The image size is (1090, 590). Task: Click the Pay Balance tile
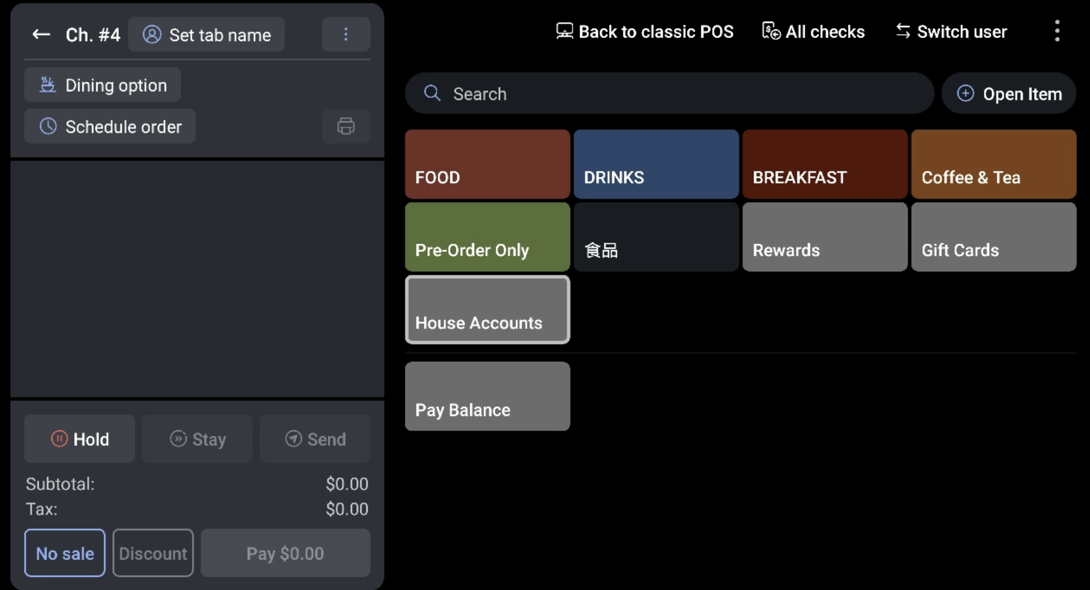pyautogui.click(x=487, y=396)
